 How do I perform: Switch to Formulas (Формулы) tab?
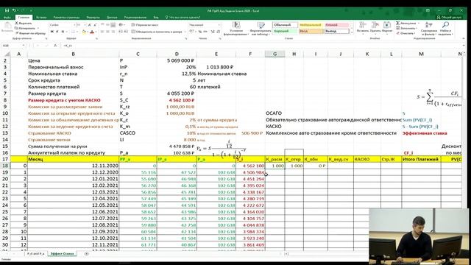(x=93, y=18)
